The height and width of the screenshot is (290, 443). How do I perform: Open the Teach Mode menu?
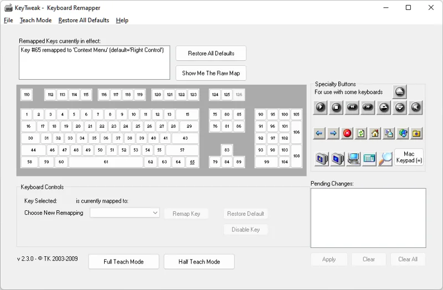(35, 20)
